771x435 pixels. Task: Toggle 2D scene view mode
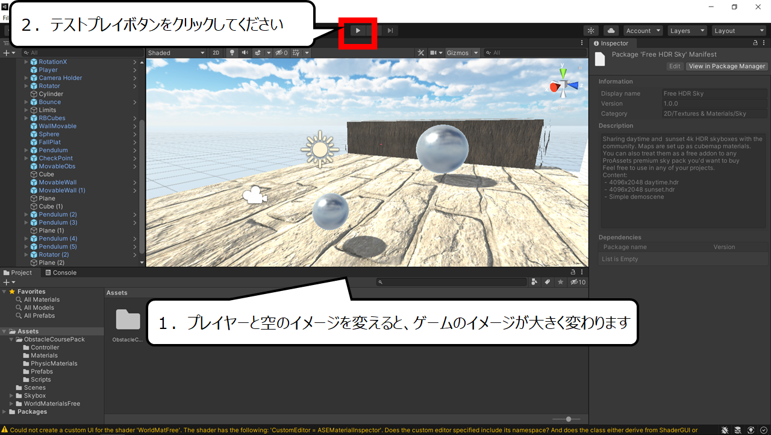point(216,53)
